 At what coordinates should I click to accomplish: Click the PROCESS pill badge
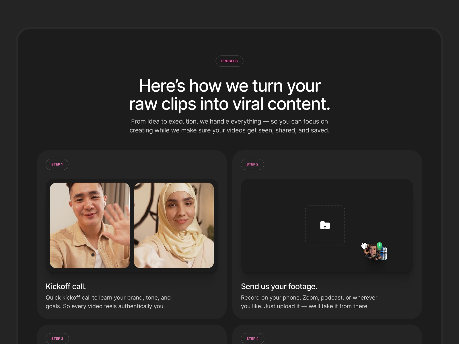(x=229, y=61)
